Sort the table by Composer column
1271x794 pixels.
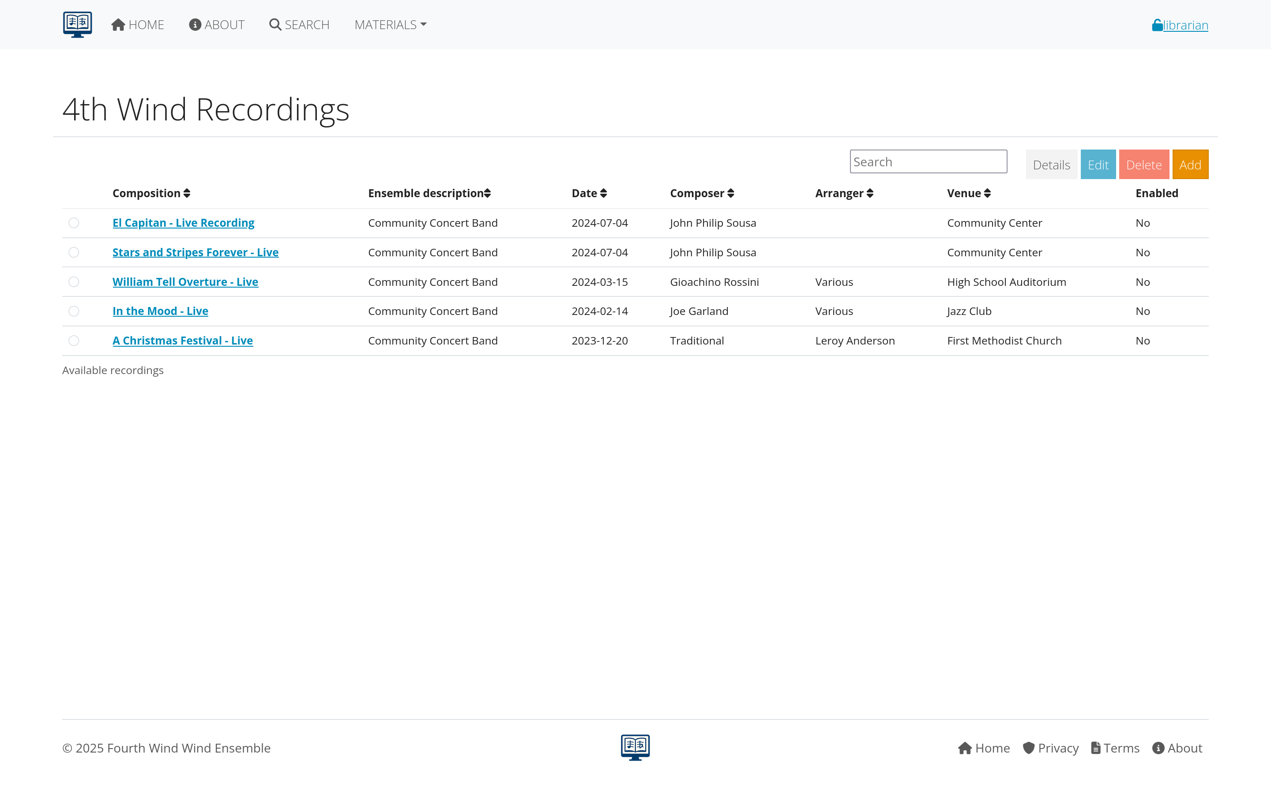(702, 193)
